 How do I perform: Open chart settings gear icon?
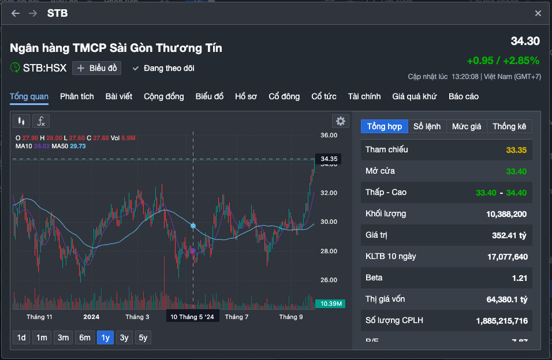[x=341, y=121]
